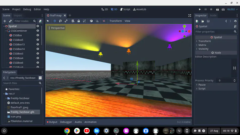Toggle visibility of CSGBox14
This screenshot has width=240, height=135.
(x=38, y=49)
